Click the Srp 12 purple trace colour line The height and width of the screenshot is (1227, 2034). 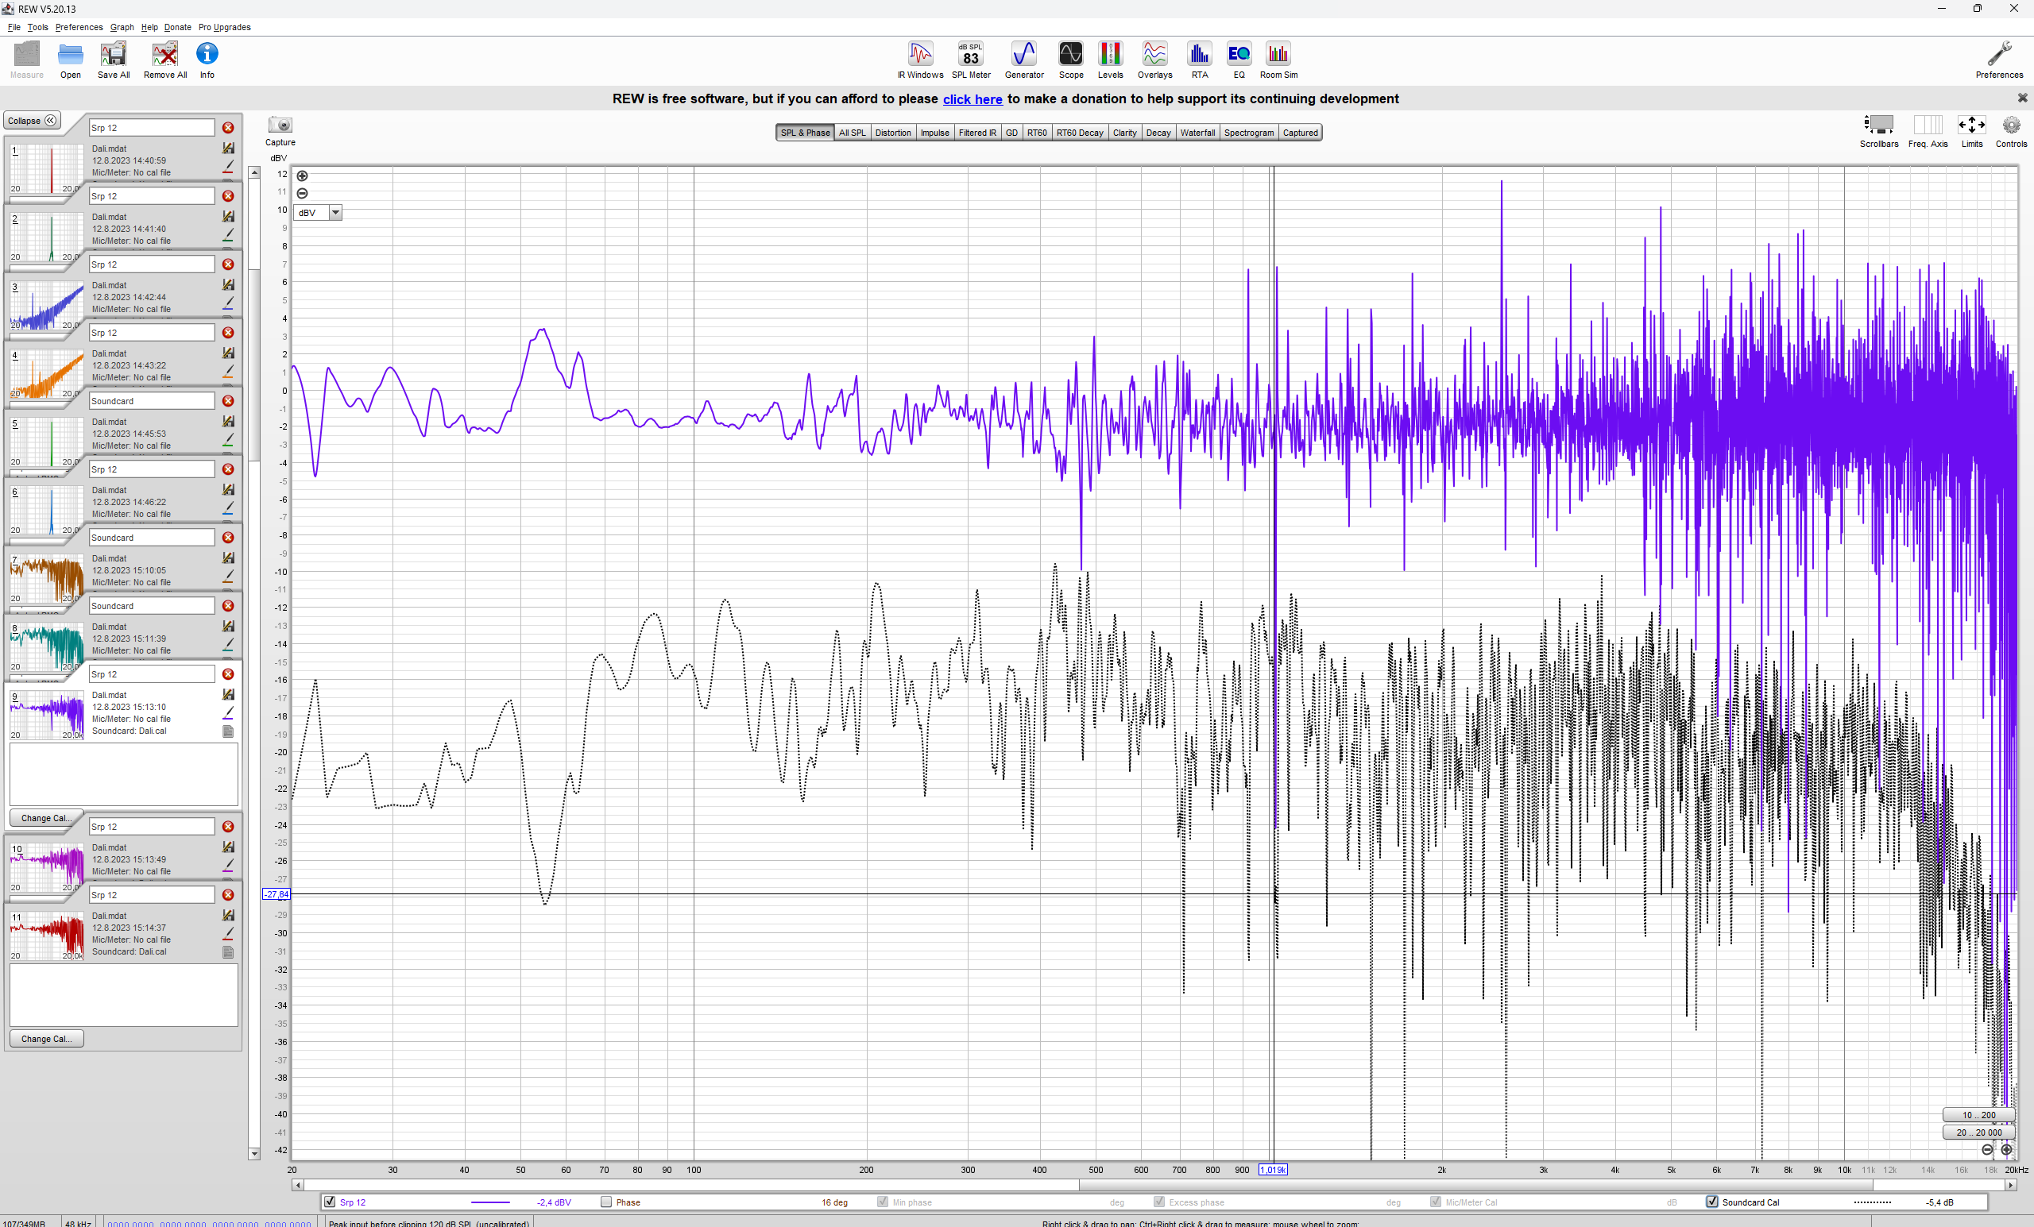click(x=490, y=1202)
